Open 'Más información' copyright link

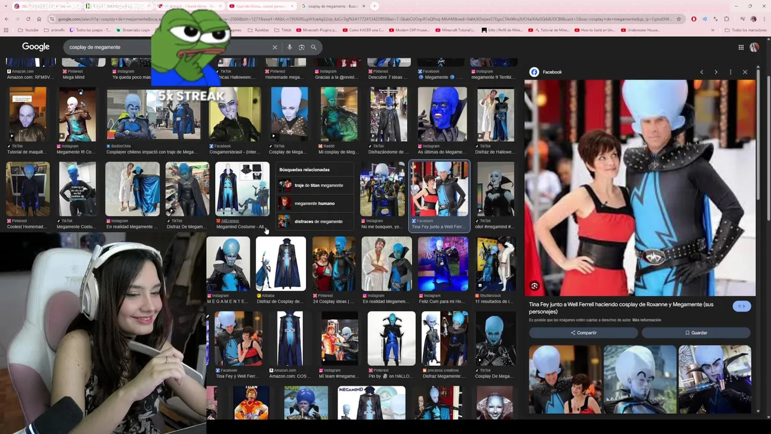pyautogui.click(x=646, y=320)
